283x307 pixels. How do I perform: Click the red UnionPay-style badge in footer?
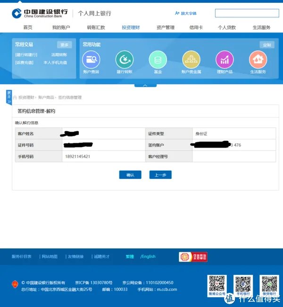(x=193, y=257)
